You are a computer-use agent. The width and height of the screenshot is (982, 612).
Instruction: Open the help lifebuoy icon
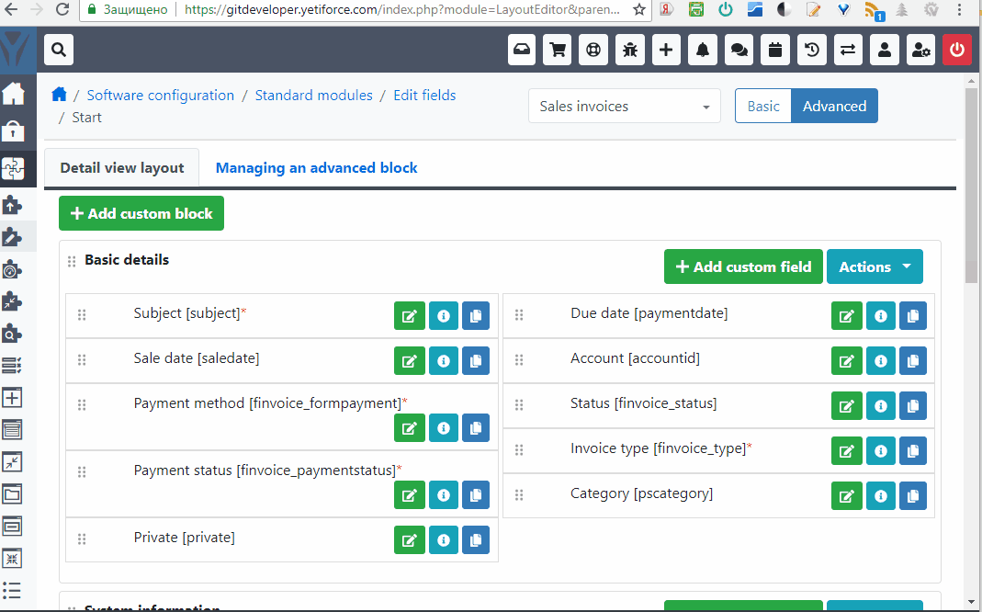coord(593,50)
